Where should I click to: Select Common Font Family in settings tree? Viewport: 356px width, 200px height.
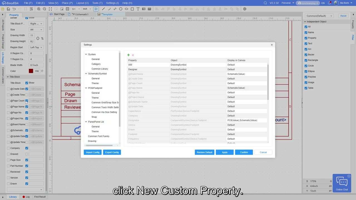(99, 136)
